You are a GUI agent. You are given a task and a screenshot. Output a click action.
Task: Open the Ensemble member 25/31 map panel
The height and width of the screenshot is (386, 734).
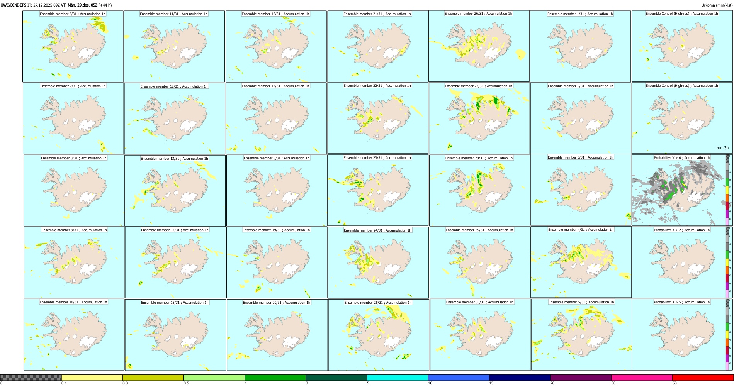tap(379, 335)
